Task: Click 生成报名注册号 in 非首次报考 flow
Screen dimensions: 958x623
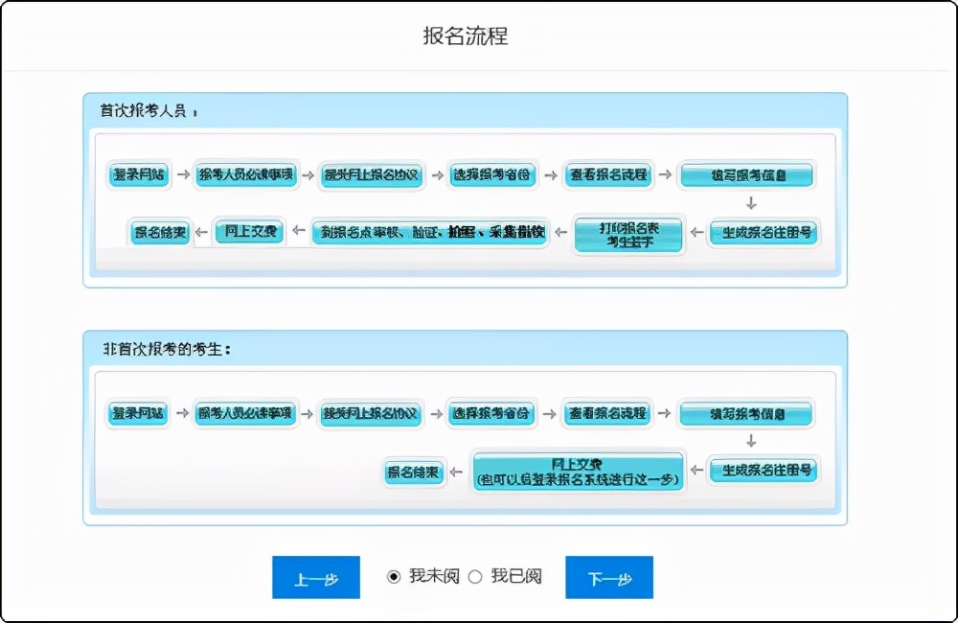Action: tap(766, 471)
